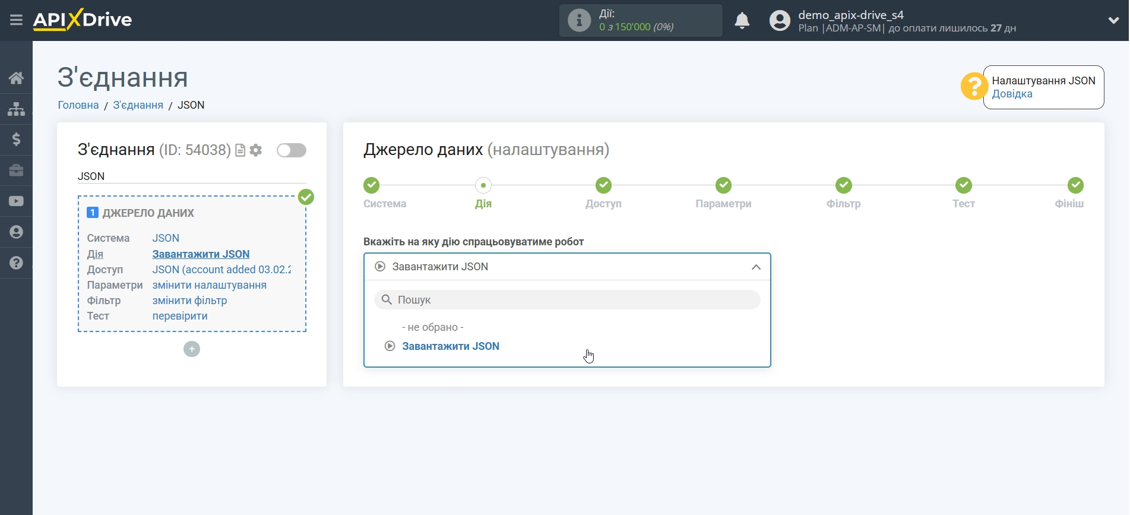Open the briefcase sidebar icon
Screen dimensions: 1130x515
click(x=16, y=170)
